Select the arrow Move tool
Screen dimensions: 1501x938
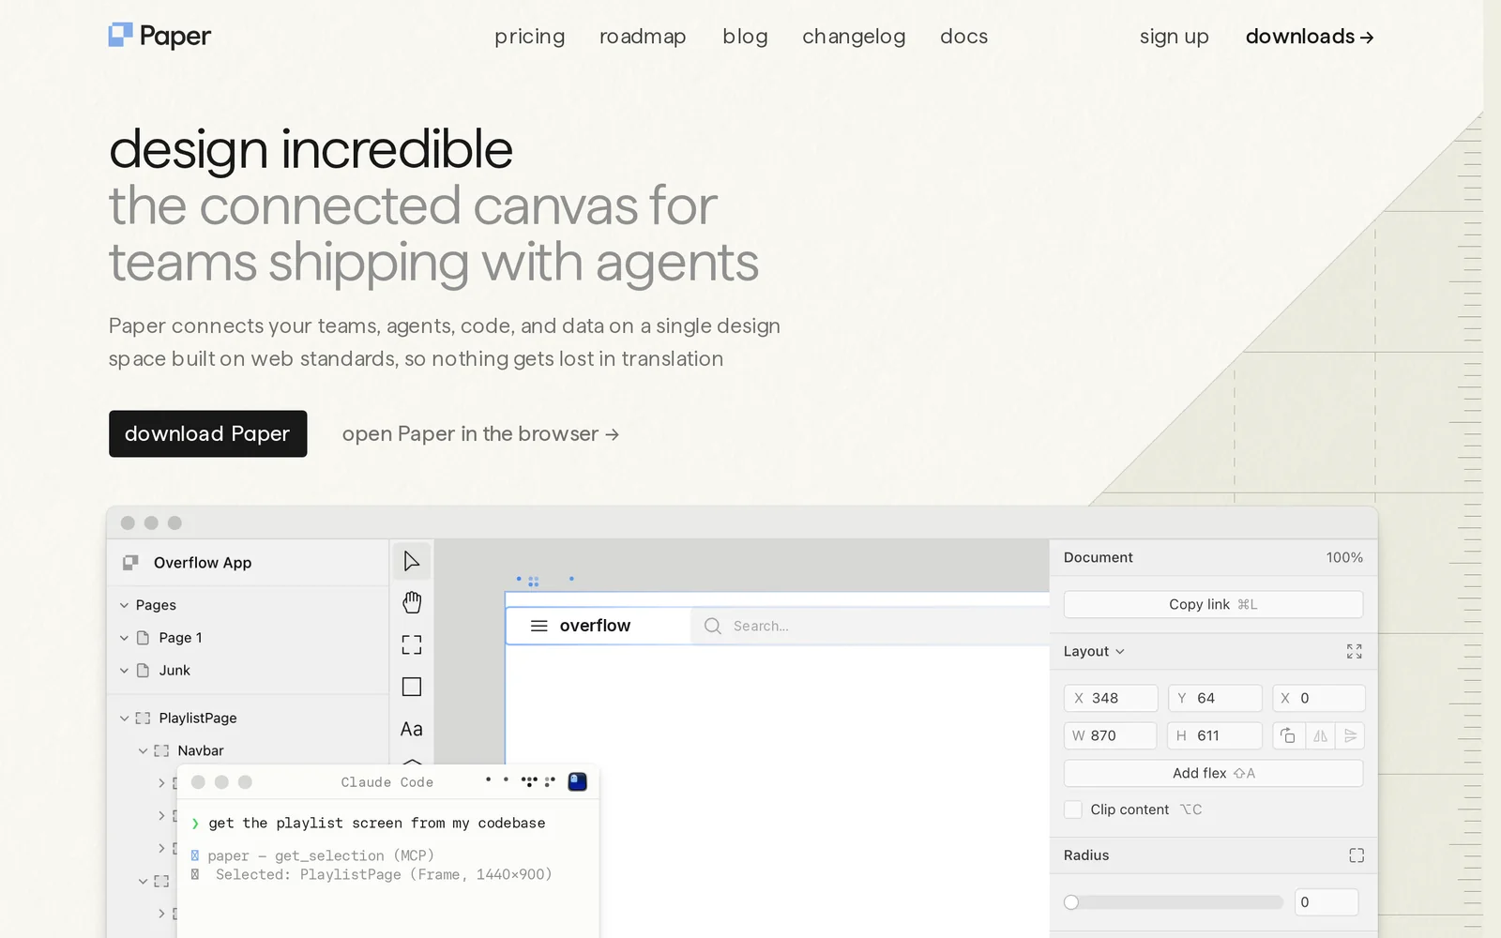point(411,561)
